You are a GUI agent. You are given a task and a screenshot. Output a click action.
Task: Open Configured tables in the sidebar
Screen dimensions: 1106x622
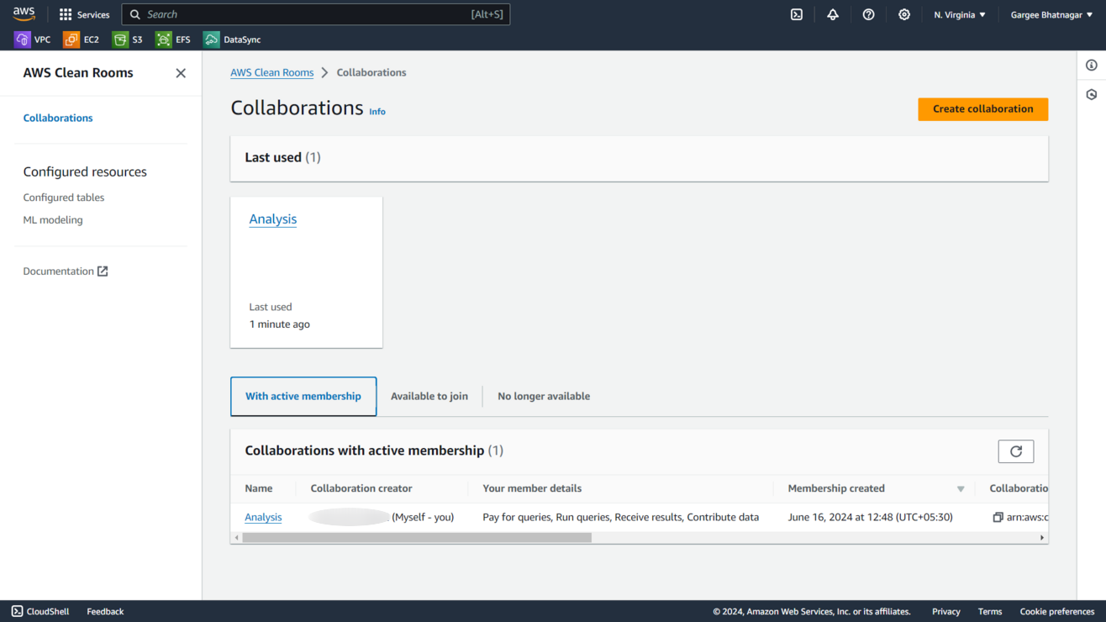click(x=64, y=198)
